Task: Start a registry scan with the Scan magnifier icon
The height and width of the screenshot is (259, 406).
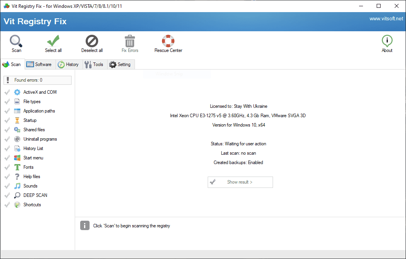Action: pyautogui.click(x=16, y=41)
